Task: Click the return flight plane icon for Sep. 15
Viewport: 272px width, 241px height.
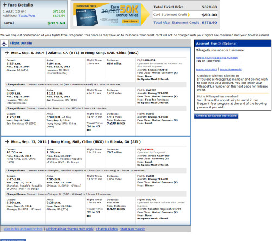Action: [7, 141]
